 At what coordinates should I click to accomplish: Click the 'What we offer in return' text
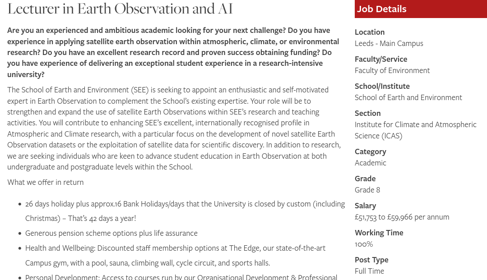(46, 182)
